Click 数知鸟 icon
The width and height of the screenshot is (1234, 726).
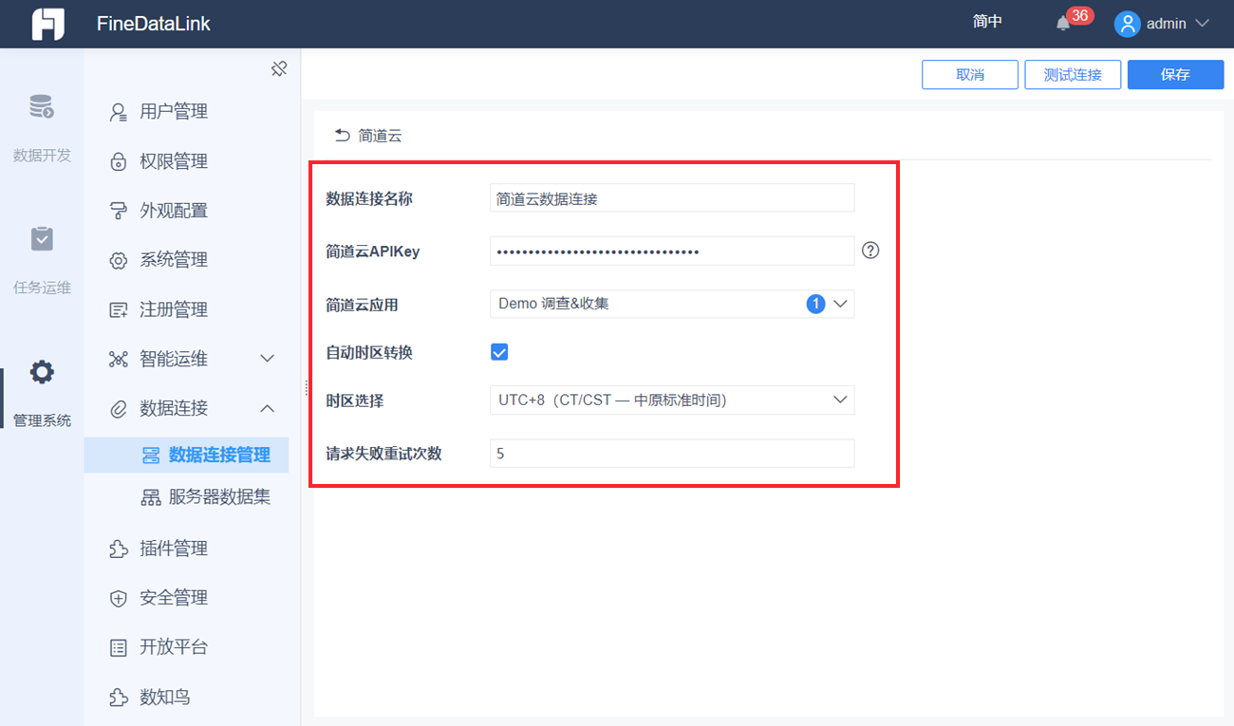[119, 698]
